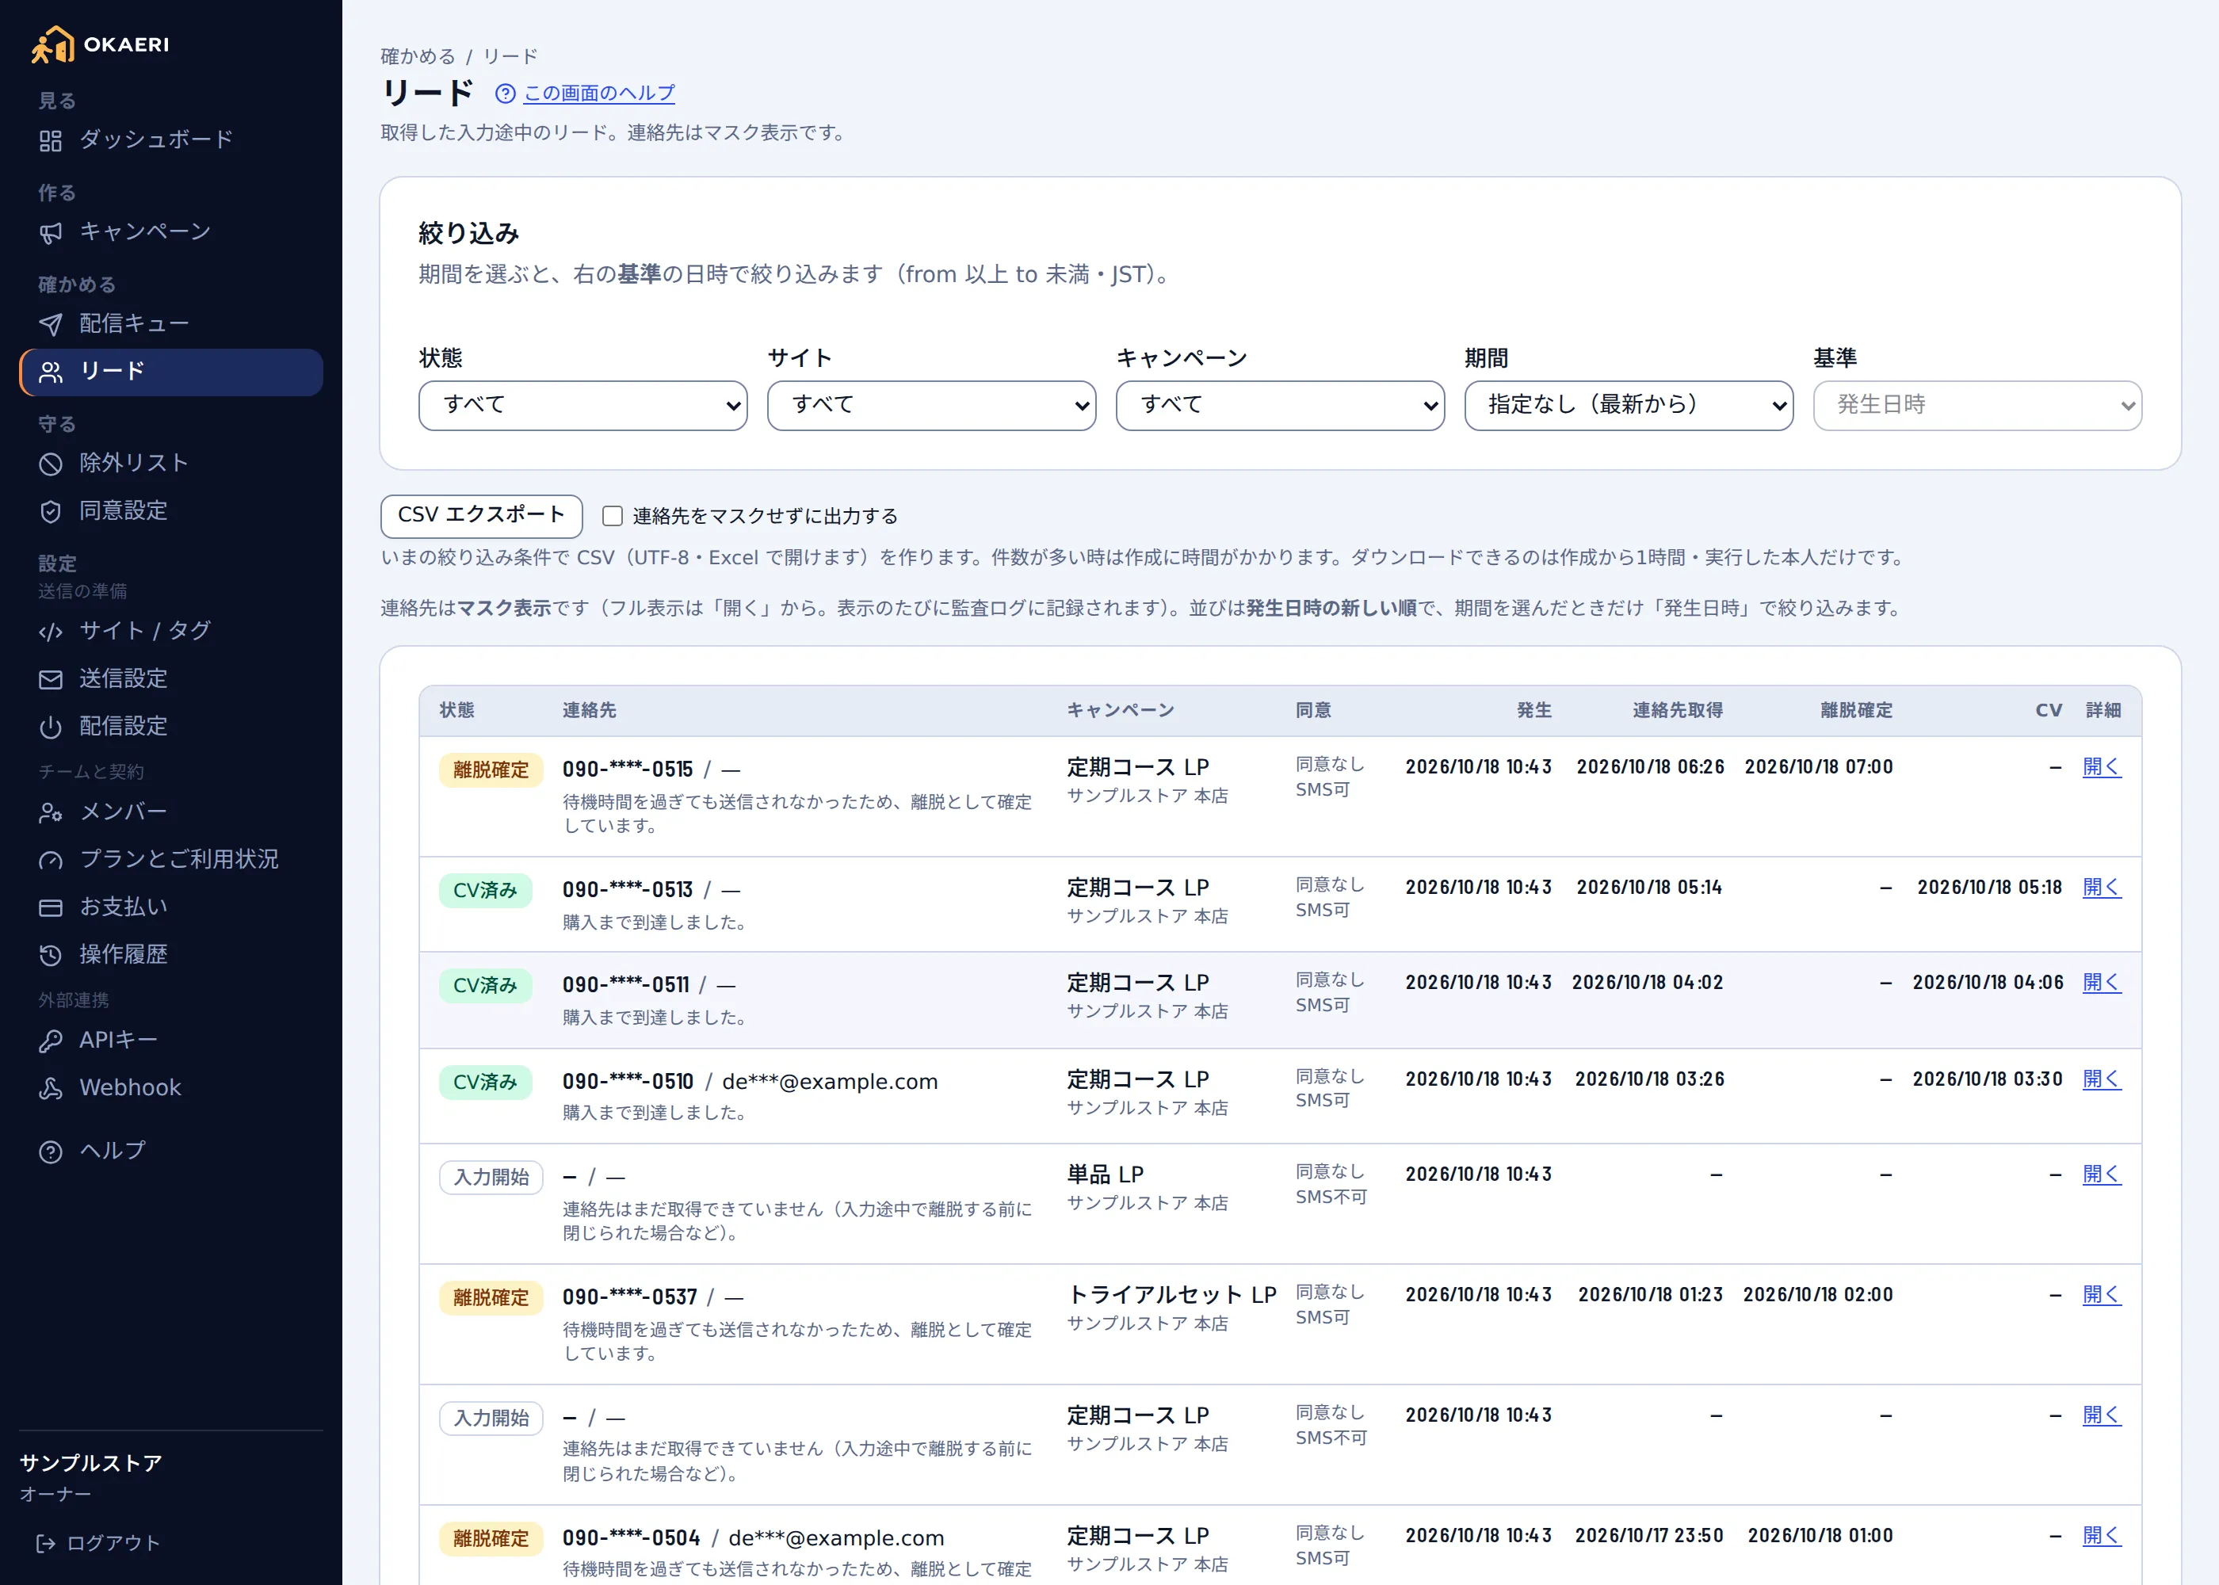Image resolution: width=2219 pixels, height=1585 pixels.
Task: Open the ダッシュボード grid icon
Action: 51,140
